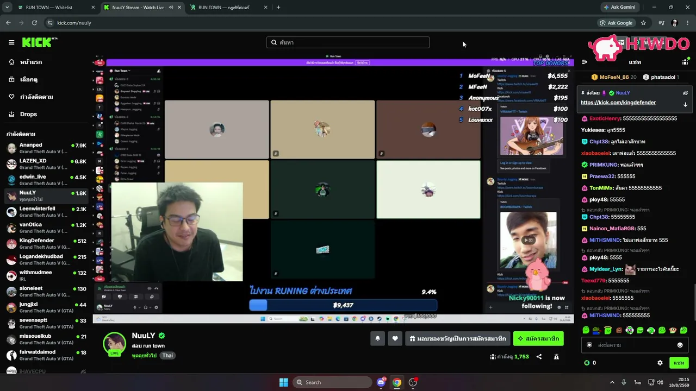The height and width of the screenshot is (391, 696).
Task: Click the Thai language tag
Action: pyautogui.click(x=167, y=356)
